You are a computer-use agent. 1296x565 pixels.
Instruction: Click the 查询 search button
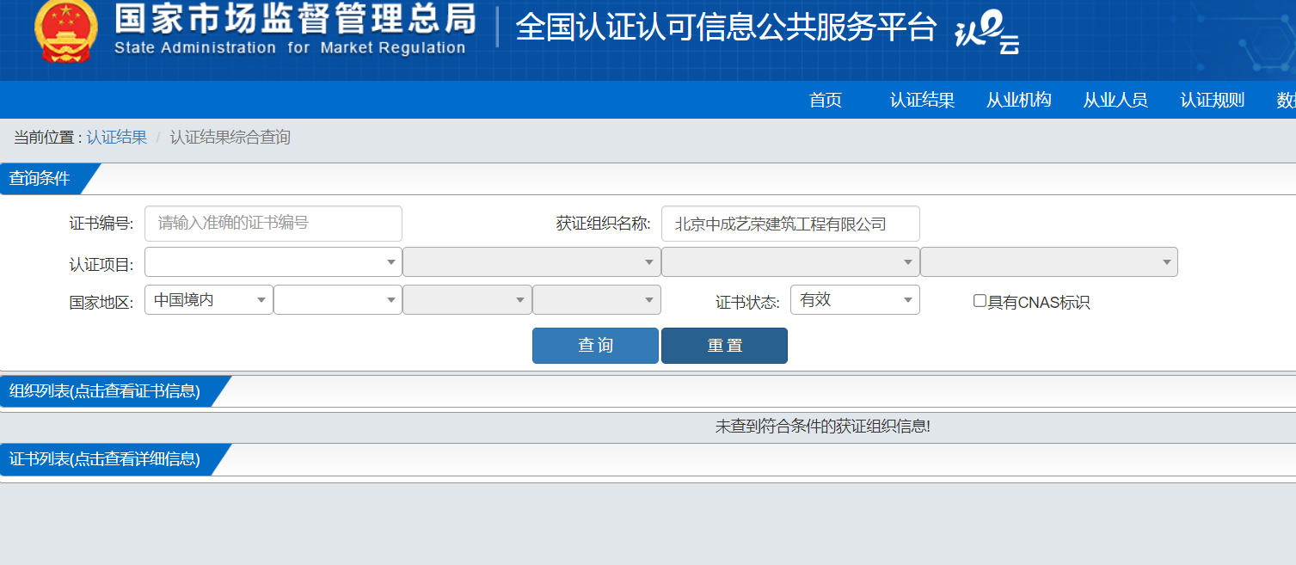click(595, 346)
